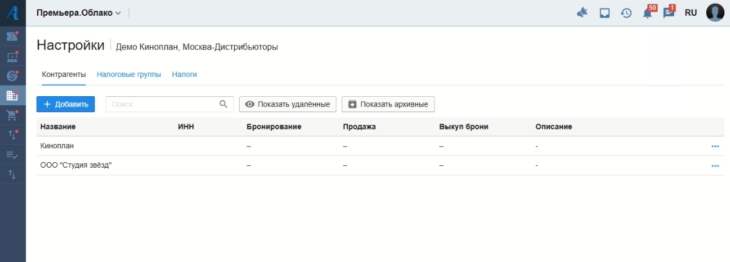Image resolution: width=730 pixels, height=262 pixels.
Task: Focus the Поиск search field
Action: [x=161, y=104]
